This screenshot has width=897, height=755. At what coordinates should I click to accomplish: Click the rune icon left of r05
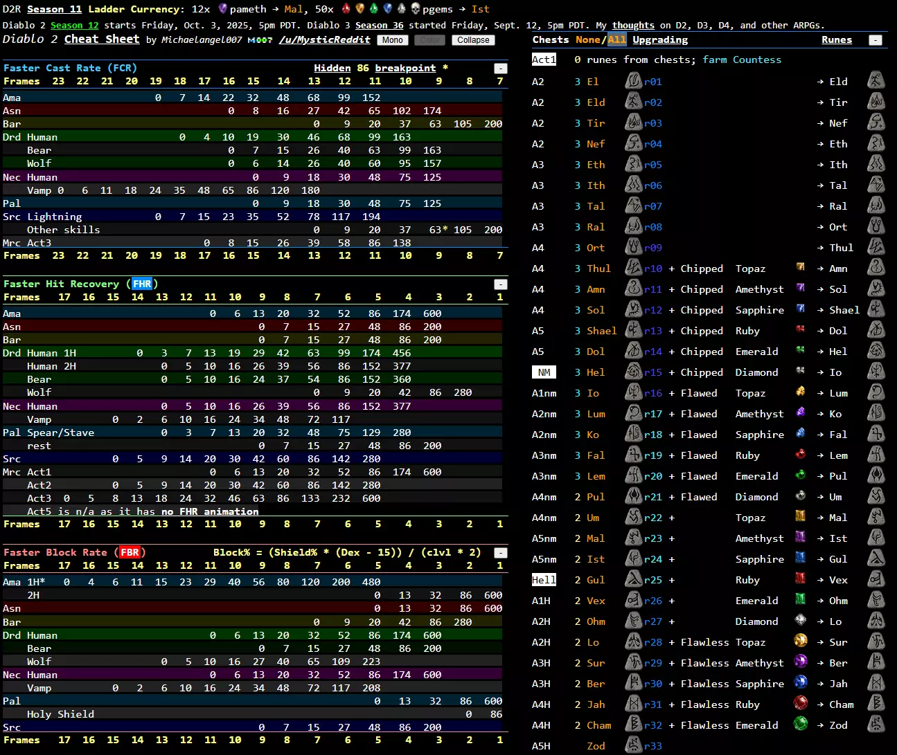pyautogui.click(x=634, y=164)
